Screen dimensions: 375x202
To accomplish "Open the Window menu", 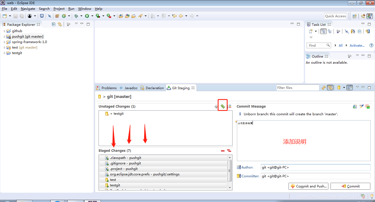I will [85, 9].
